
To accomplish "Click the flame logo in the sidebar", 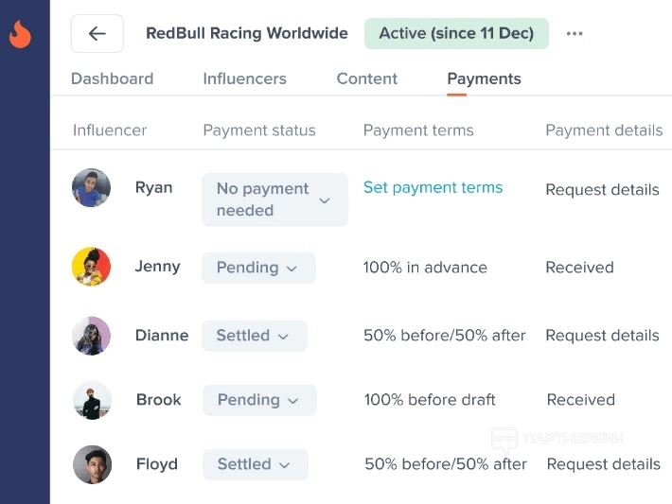I will click(20, 34).
